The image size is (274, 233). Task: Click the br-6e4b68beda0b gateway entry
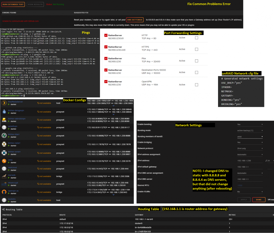pyautogui.click(x=143, y=228)
